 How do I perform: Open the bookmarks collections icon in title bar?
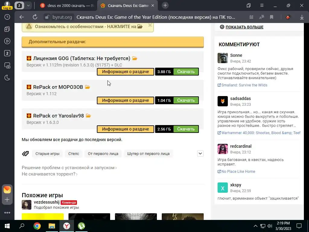click(249, 5)
